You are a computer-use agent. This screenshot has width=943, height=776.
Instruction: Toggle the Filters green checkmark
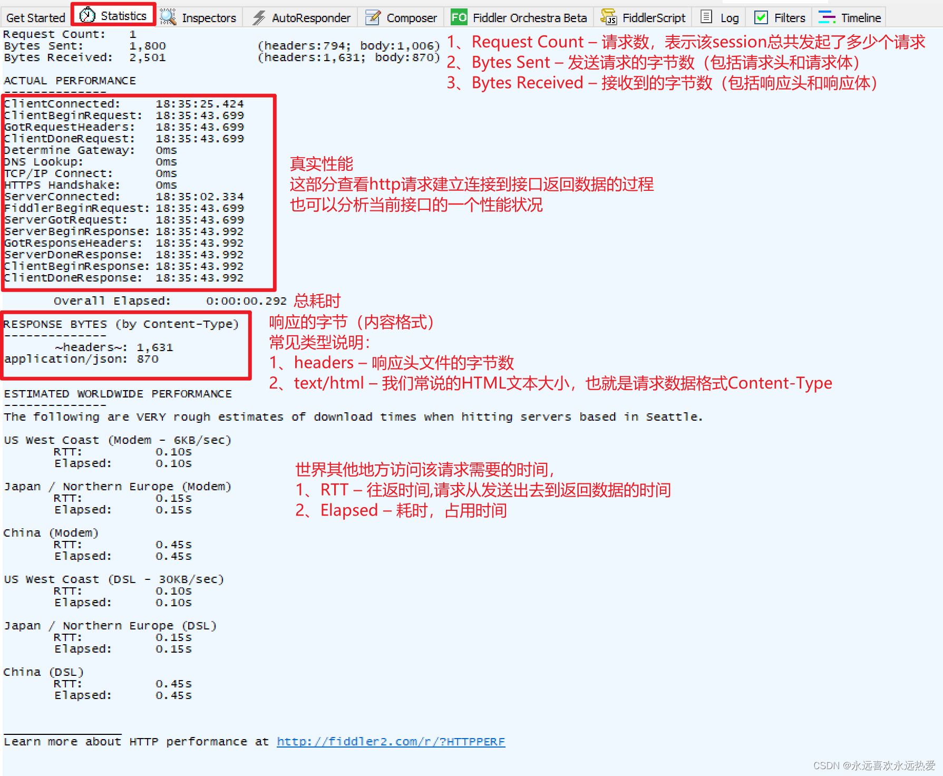(761, 16)
